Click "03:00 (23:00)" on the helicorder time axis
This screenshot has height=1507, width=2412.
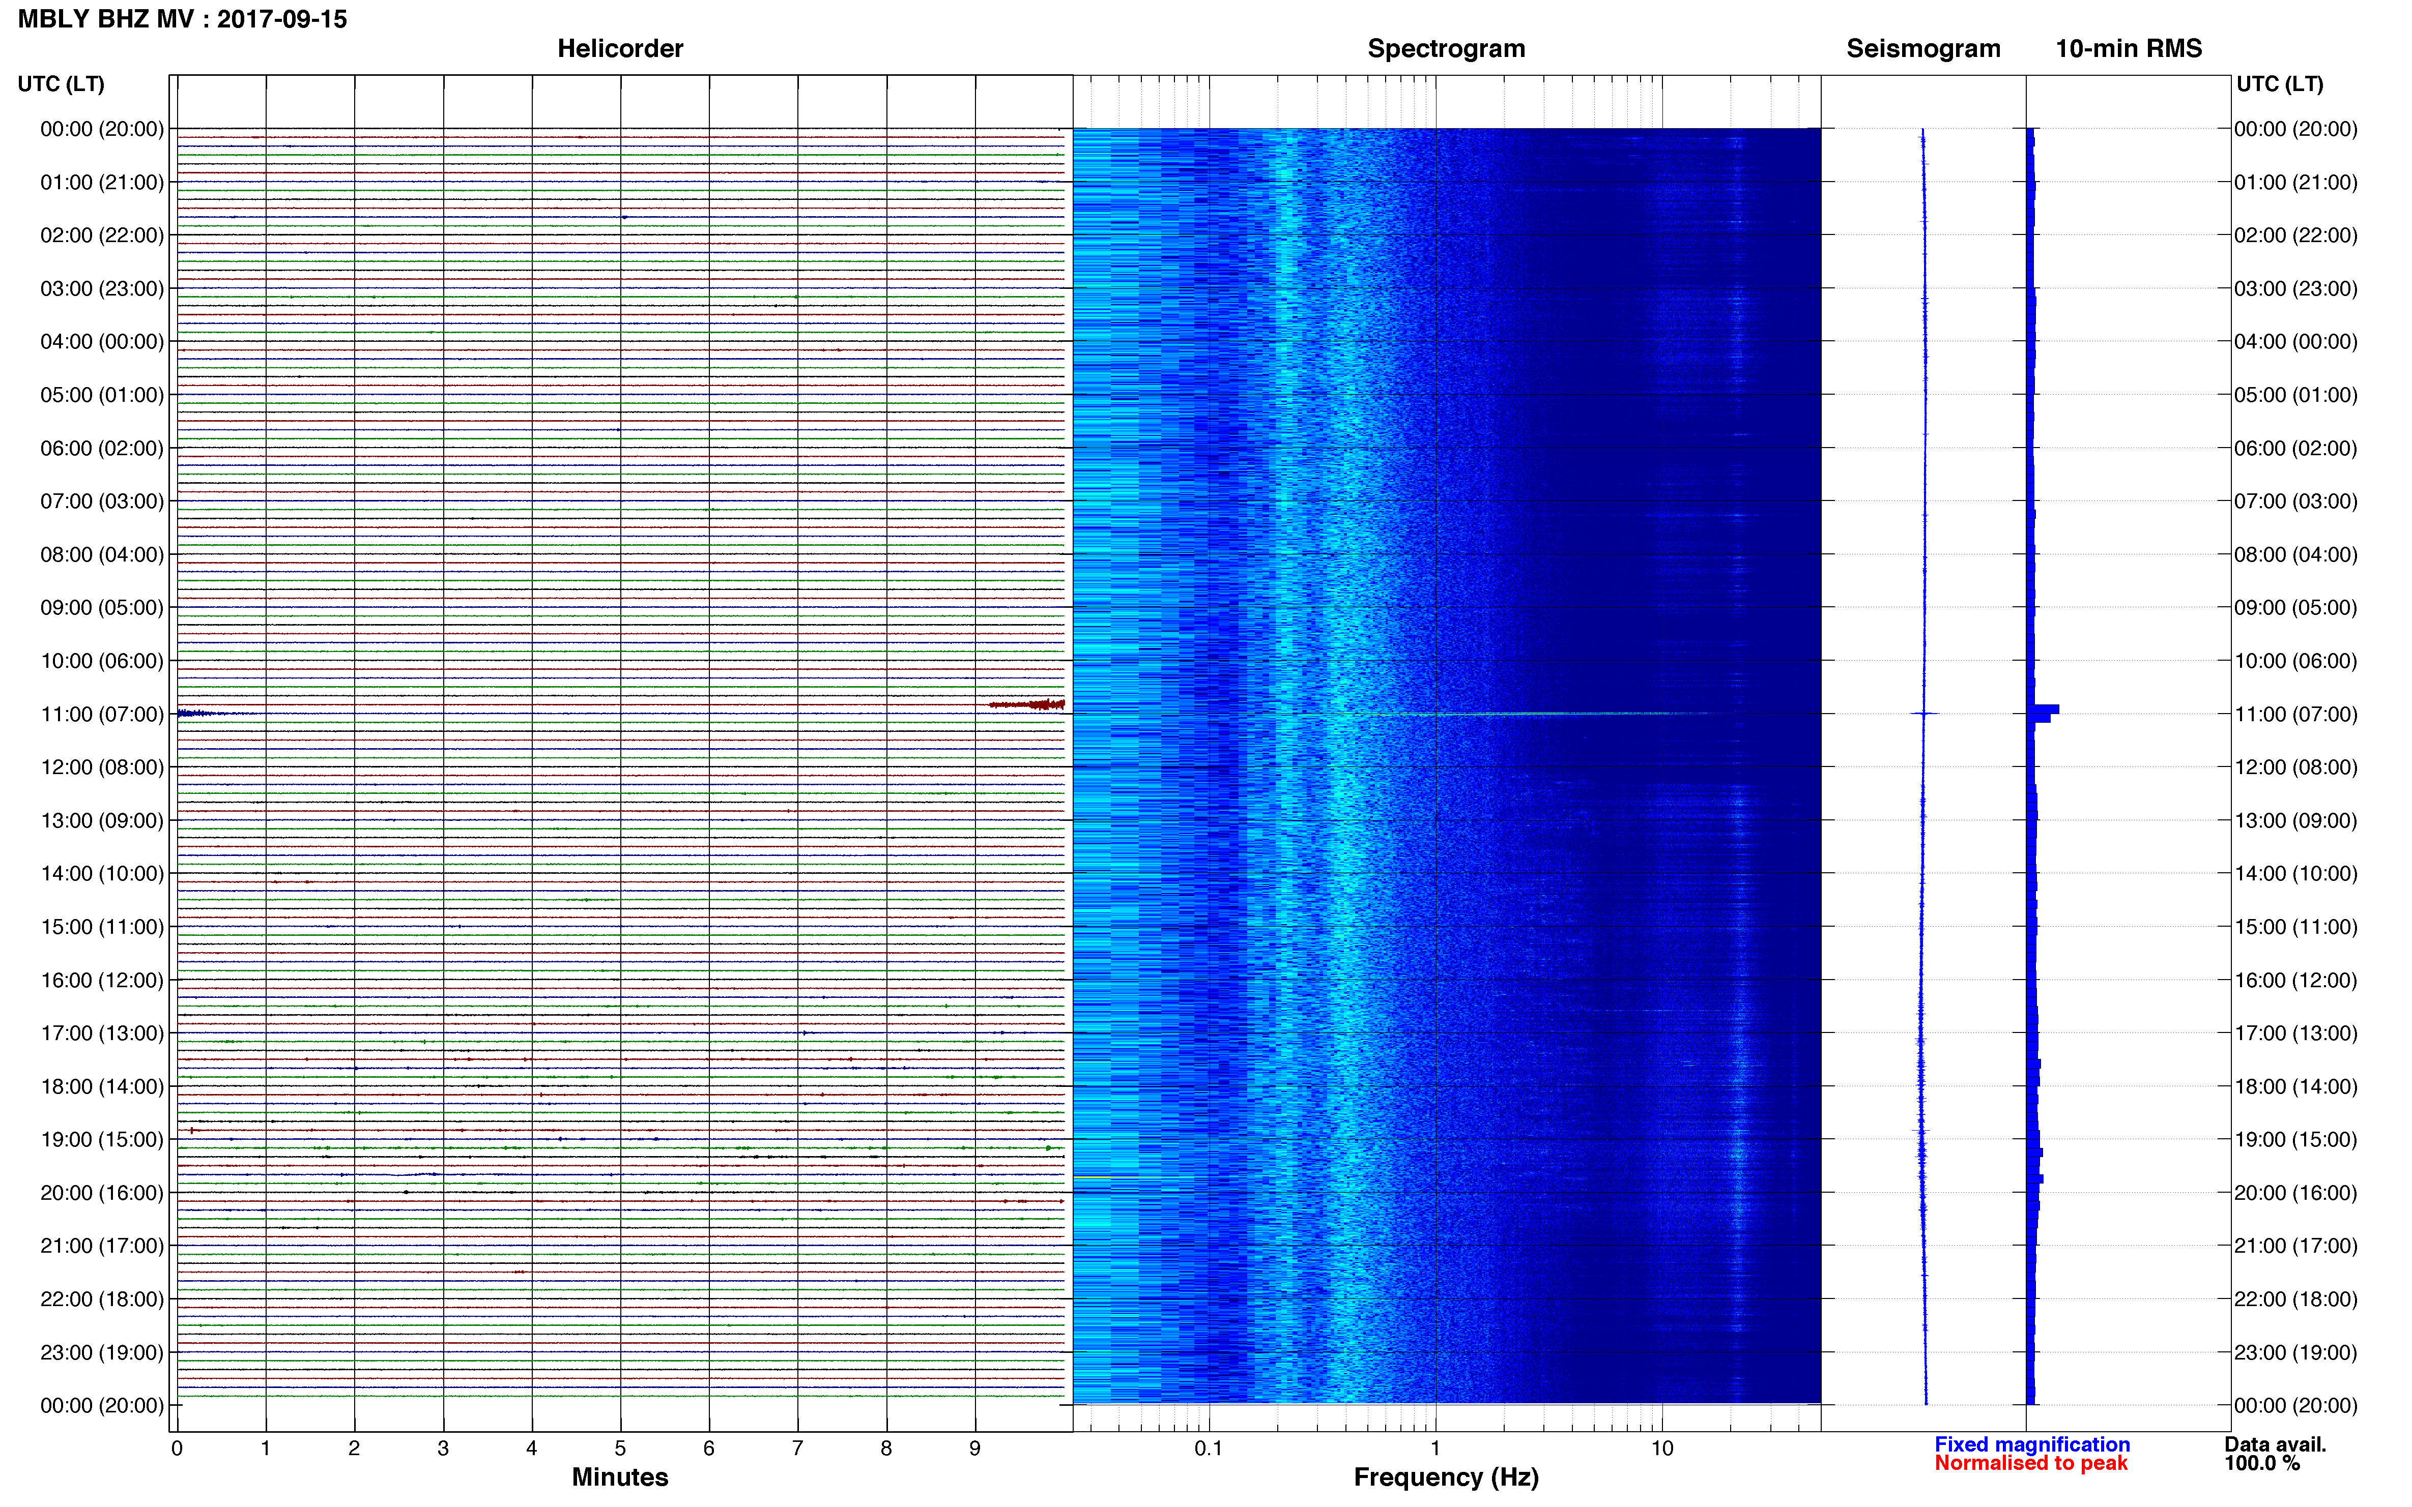click(102, 288)
